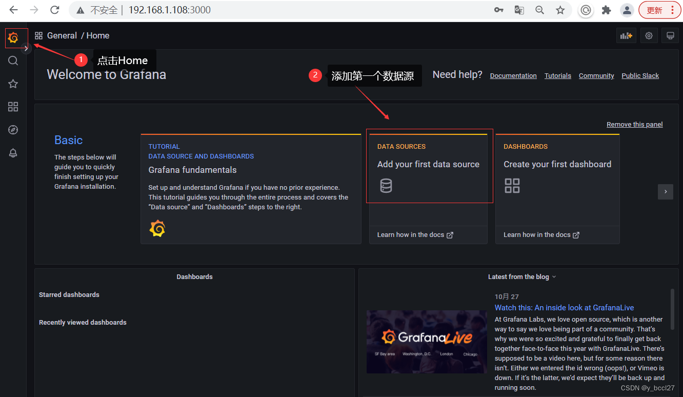Open Learn how in docs under Dashboards
The width and height of the screenshot is (683, 397).
click(541, 234)
